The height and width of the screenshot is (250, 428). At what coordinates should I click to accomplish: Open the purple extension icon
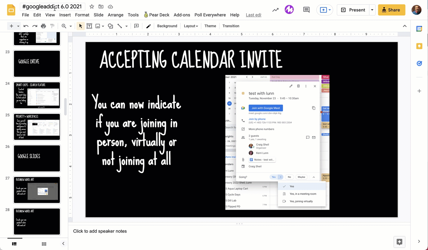(x=289, y=10)
